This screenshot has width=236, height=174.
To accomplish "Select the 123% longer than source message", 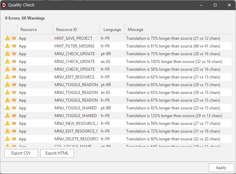I will click(x=174, y=116).
